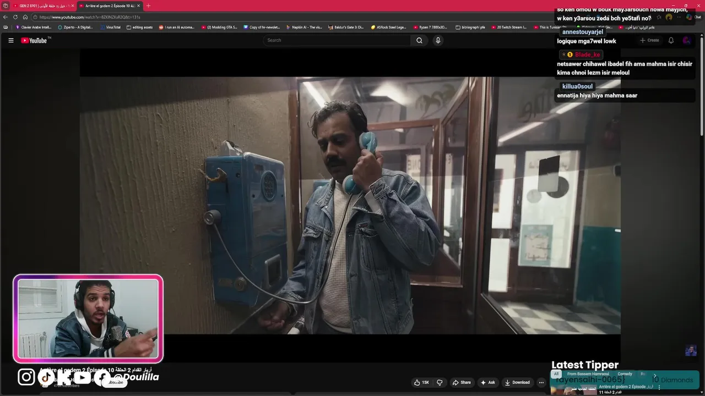Close the Arrière el godem 2 tab

pos(139,5)
